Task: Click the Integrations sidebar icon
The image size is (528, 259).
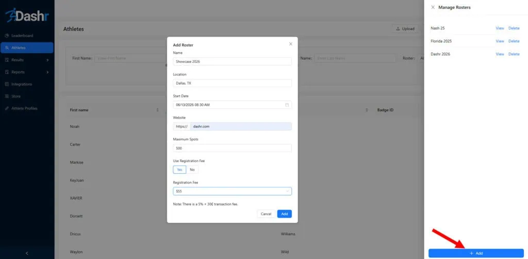Action: tap(7, 84)
